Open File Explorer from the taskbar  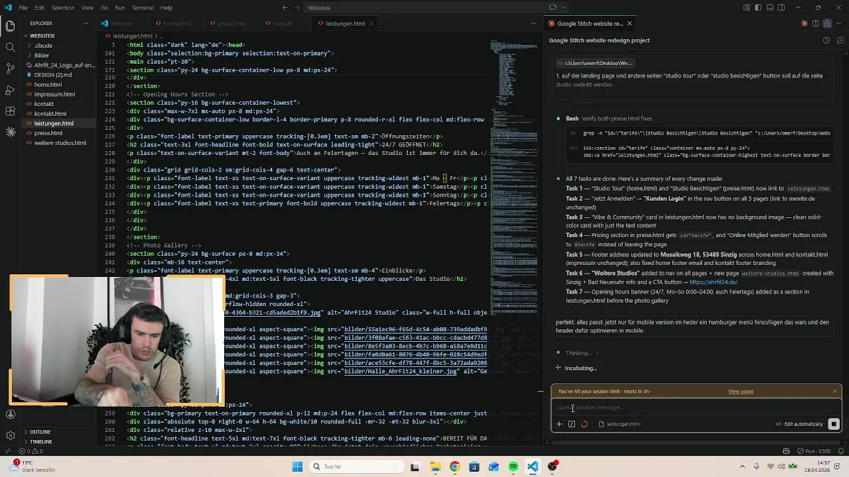[435, 466]
